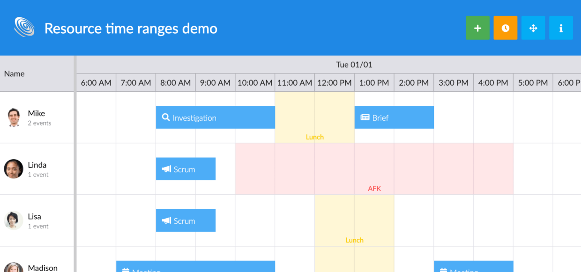The width and height of the screenshot is (581, 272).
Task: Click megaphone icon on Linda's Scrum
Action: (166, 169)
